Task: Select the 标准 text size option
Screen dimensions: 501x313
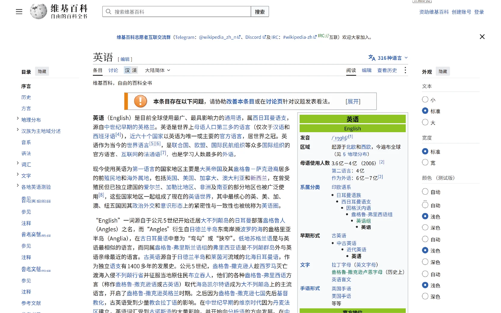Action: 425,111
